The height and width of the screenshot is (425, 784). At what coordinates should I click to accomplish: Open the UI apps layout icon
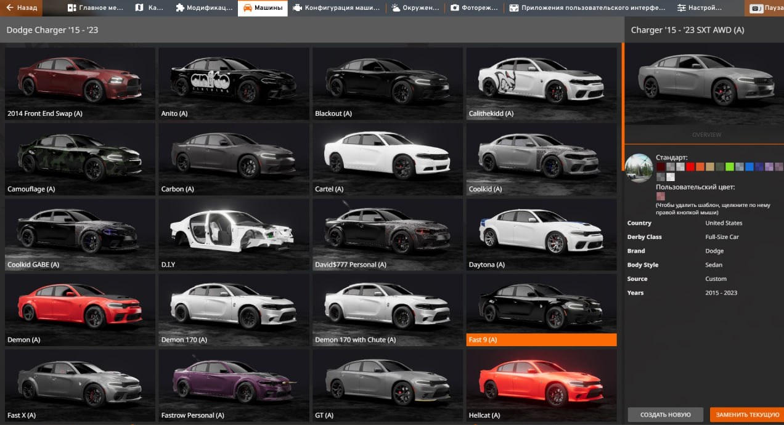(513, 8)
